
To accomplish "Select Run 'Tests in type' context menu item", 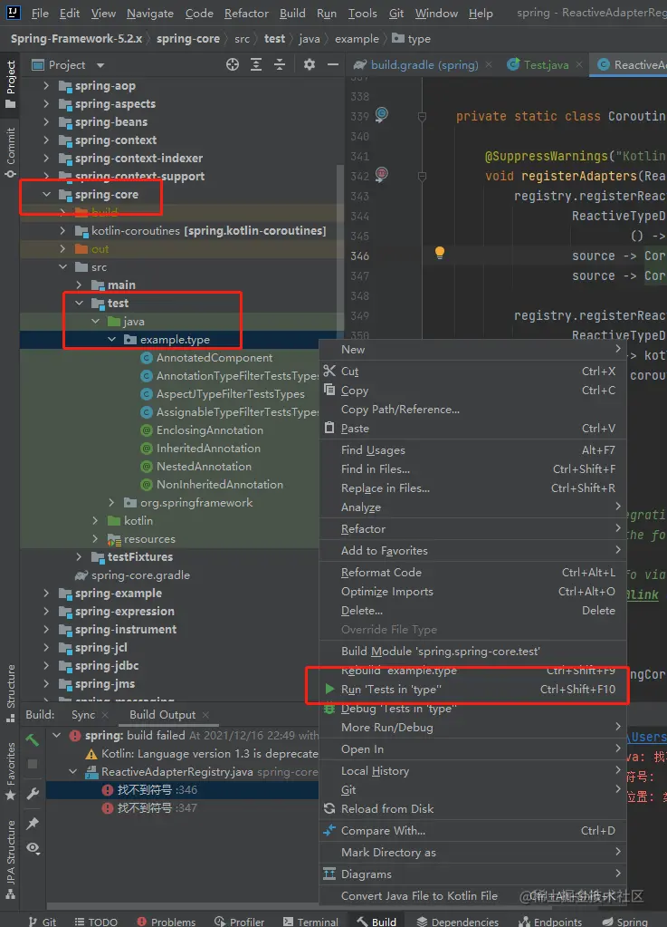I will click(472, 690).
